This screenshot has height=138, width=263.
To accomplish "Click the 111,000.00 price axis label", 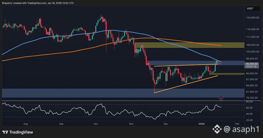I will click(253, 37).
